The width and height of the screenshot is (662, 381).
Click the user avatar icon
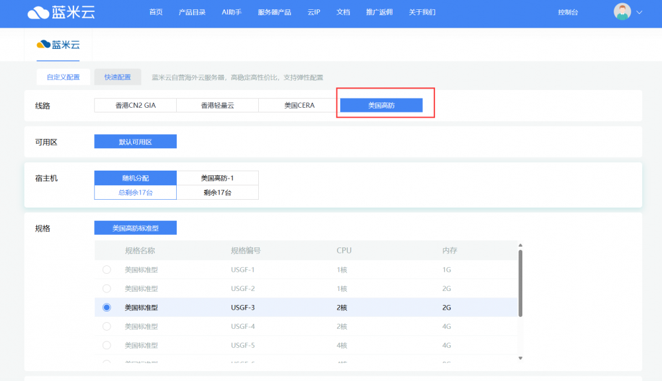click(622, 12)
